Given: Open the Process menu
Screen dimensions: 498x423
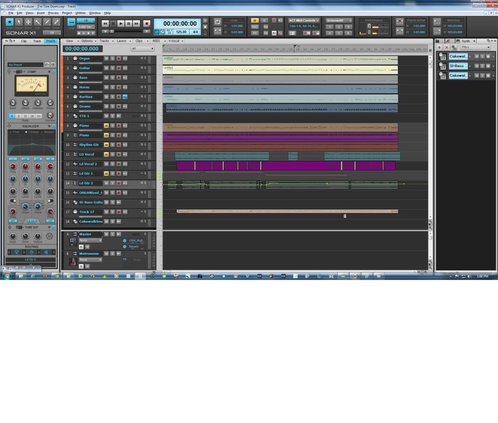Looking at the screenshot, I should (x=53, y=13).
